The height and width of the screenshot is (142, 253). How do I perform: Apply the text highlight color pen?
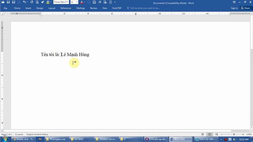coord(48,2)
